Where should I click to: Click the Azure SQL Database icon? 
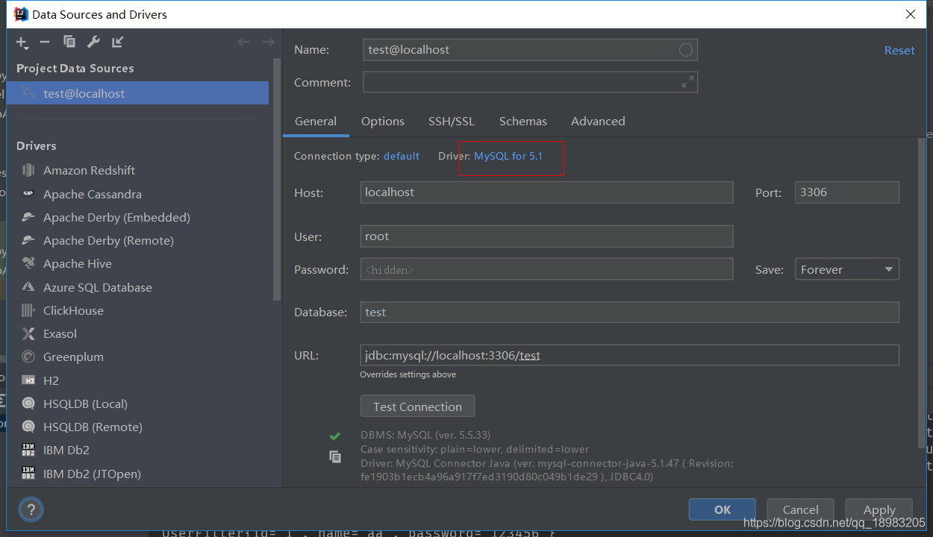click(x=28, y=287)
